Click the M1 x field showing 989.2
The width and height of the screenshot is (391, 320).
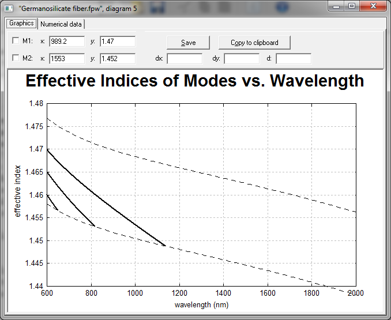pyautogui.click(x=67, y=42)
